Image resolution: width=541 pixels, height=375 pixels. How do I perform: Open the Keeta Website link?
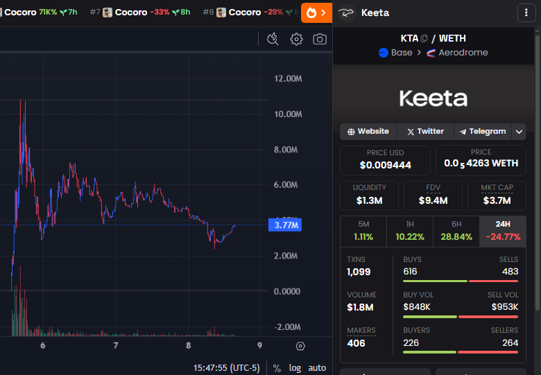(x=368, y=131)
